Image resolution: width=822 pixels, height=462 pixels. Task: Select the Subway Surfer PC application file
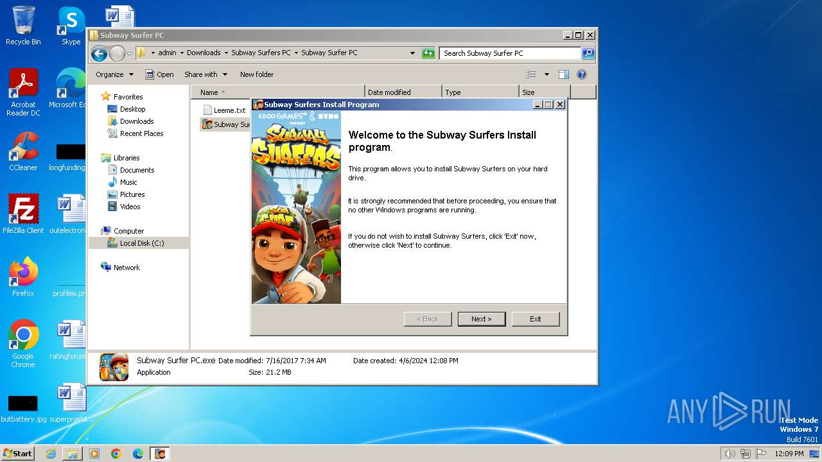(x=225, y=124)
